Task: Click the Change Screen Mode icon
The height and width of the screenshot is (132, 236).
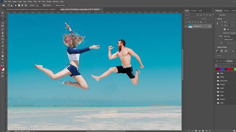Action: 3,76
